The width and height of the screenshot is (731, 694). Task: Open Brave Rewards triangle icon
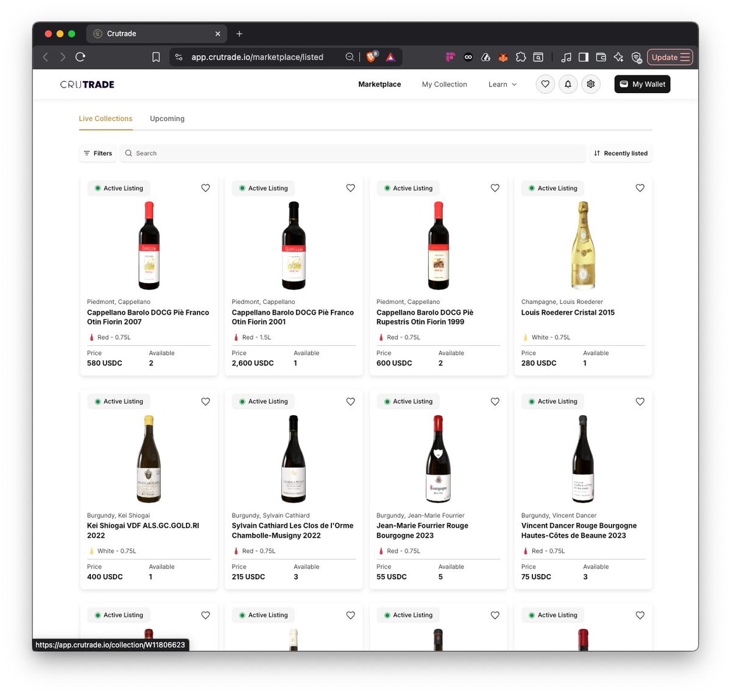pos(390,57)
